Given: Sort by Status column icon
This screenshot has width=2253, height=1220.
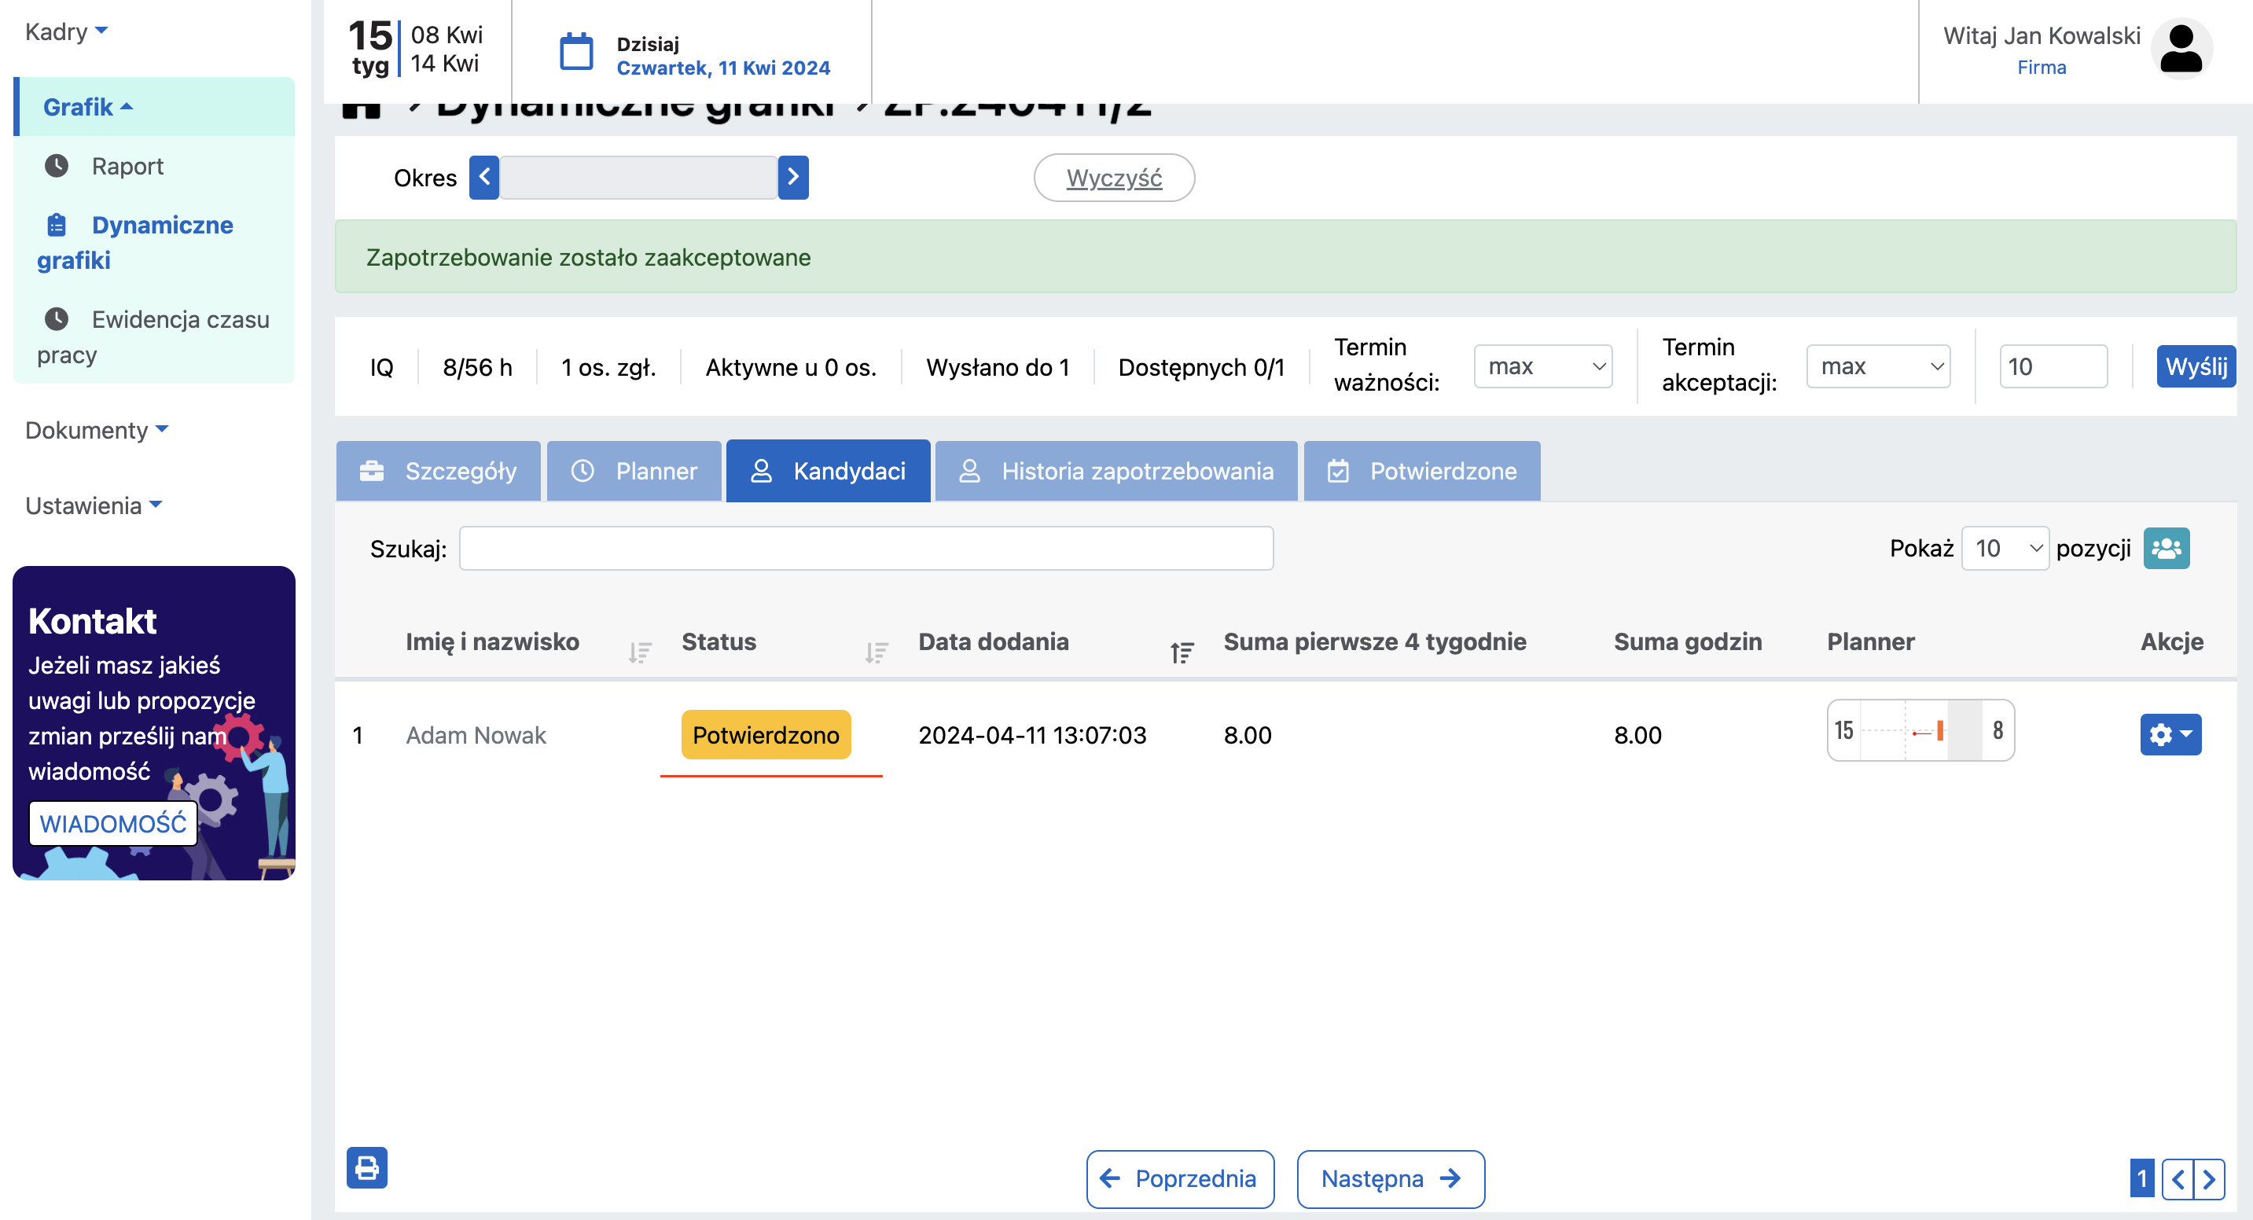Looking at the screenshot, I should [x=876, y=652].
